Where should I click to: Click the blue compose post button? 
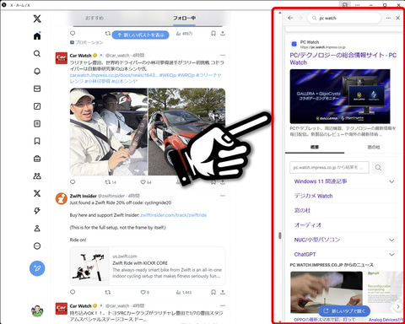[x=37, y=268]
